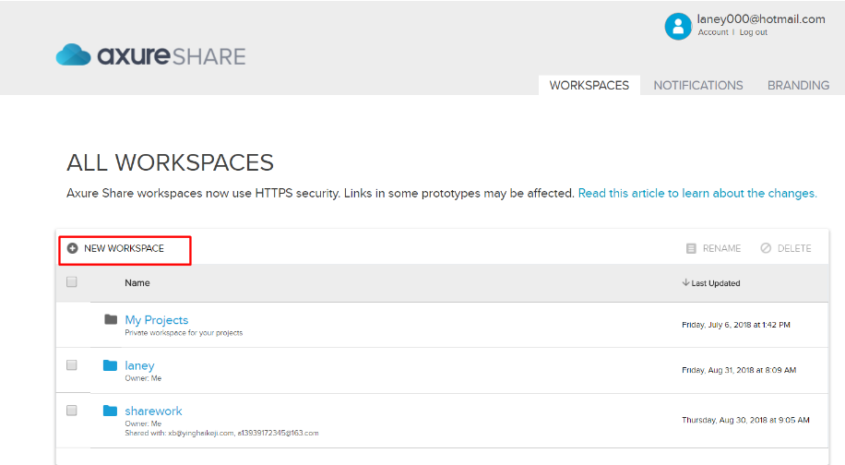Image resolution: width=845 pixels, height=465 pixels.
Task: Click the date Thursday, Aug 30, 2018
Action: [745, 421]
